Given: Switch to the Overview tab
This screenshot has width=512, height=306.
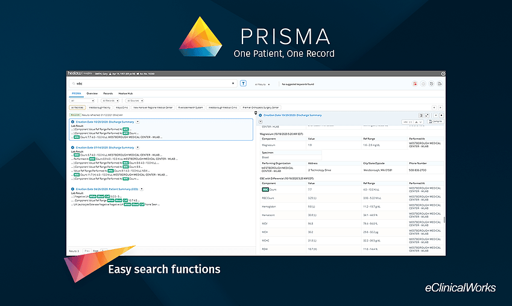Looking at the screenshot, I should pos(92,94).
